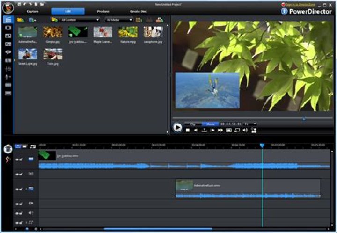337x233 pixels.
Task: Open the Subtitle Room
Action: tap(8, 93)
